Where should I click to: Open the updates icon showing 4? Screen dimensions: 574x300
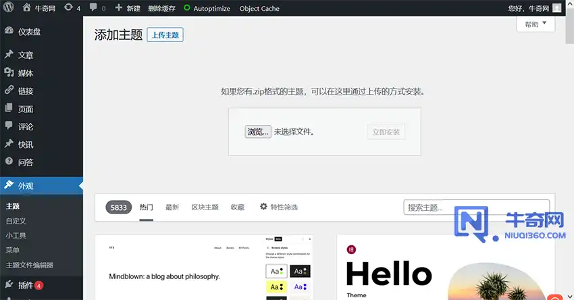click(72, 8)
